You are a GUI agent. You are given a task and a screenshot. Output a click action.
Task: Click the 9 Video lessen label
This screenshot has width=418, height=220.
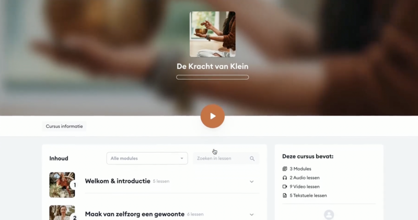[x=305, y=187]
